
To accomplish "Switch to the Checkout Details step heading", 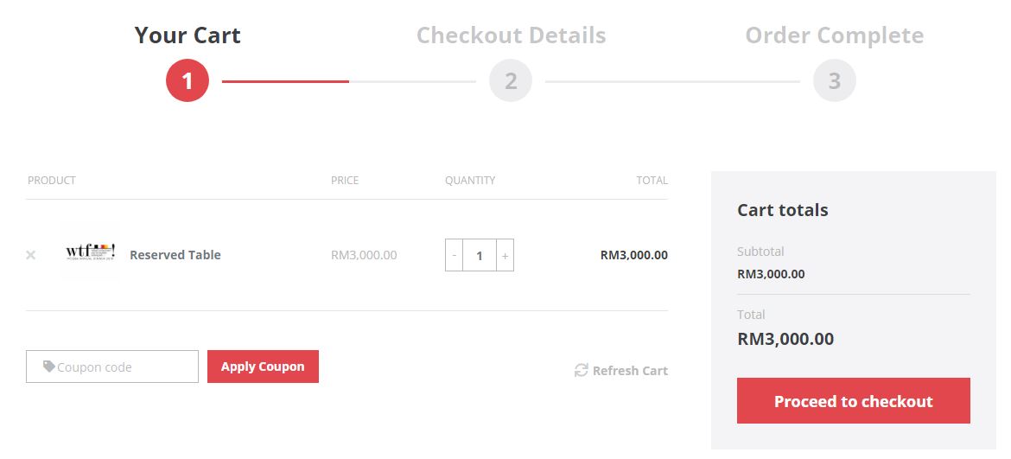I will coord(512,35).
